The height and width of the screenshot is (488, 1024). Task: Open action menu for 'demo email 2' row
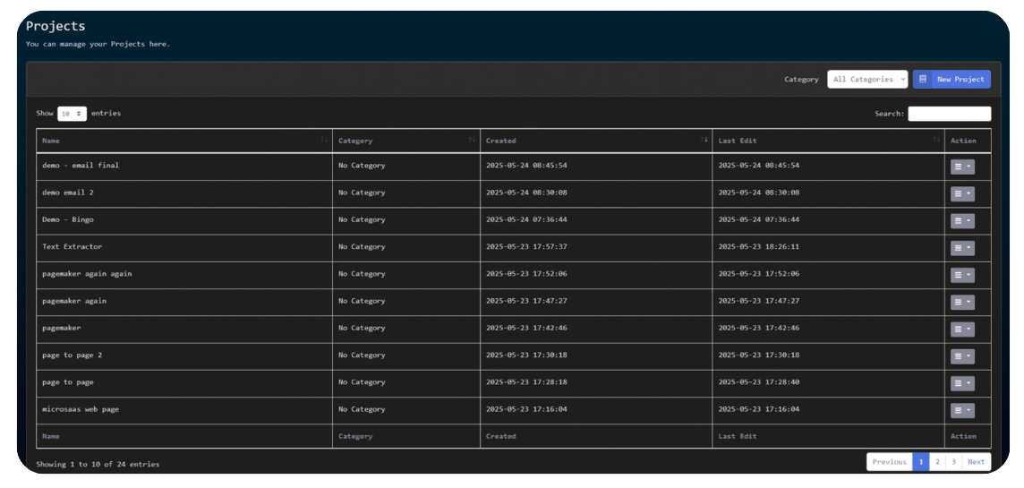[x=962, y=193]
